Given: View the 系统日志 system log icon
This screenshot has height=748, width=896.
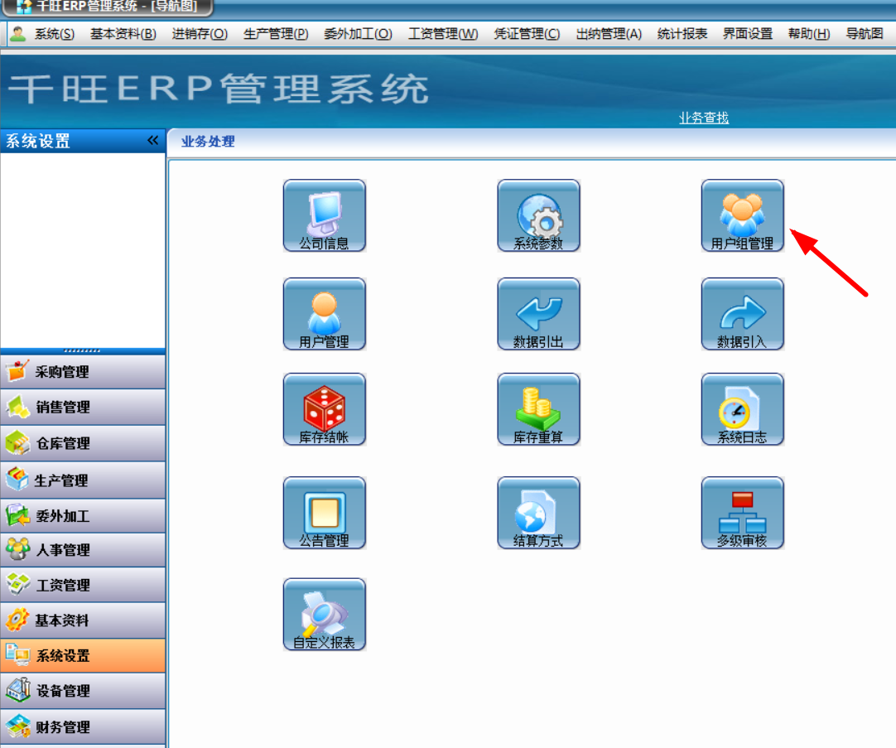Looking at the screenshot, I should pyautogui.click(x=742, y=409).
